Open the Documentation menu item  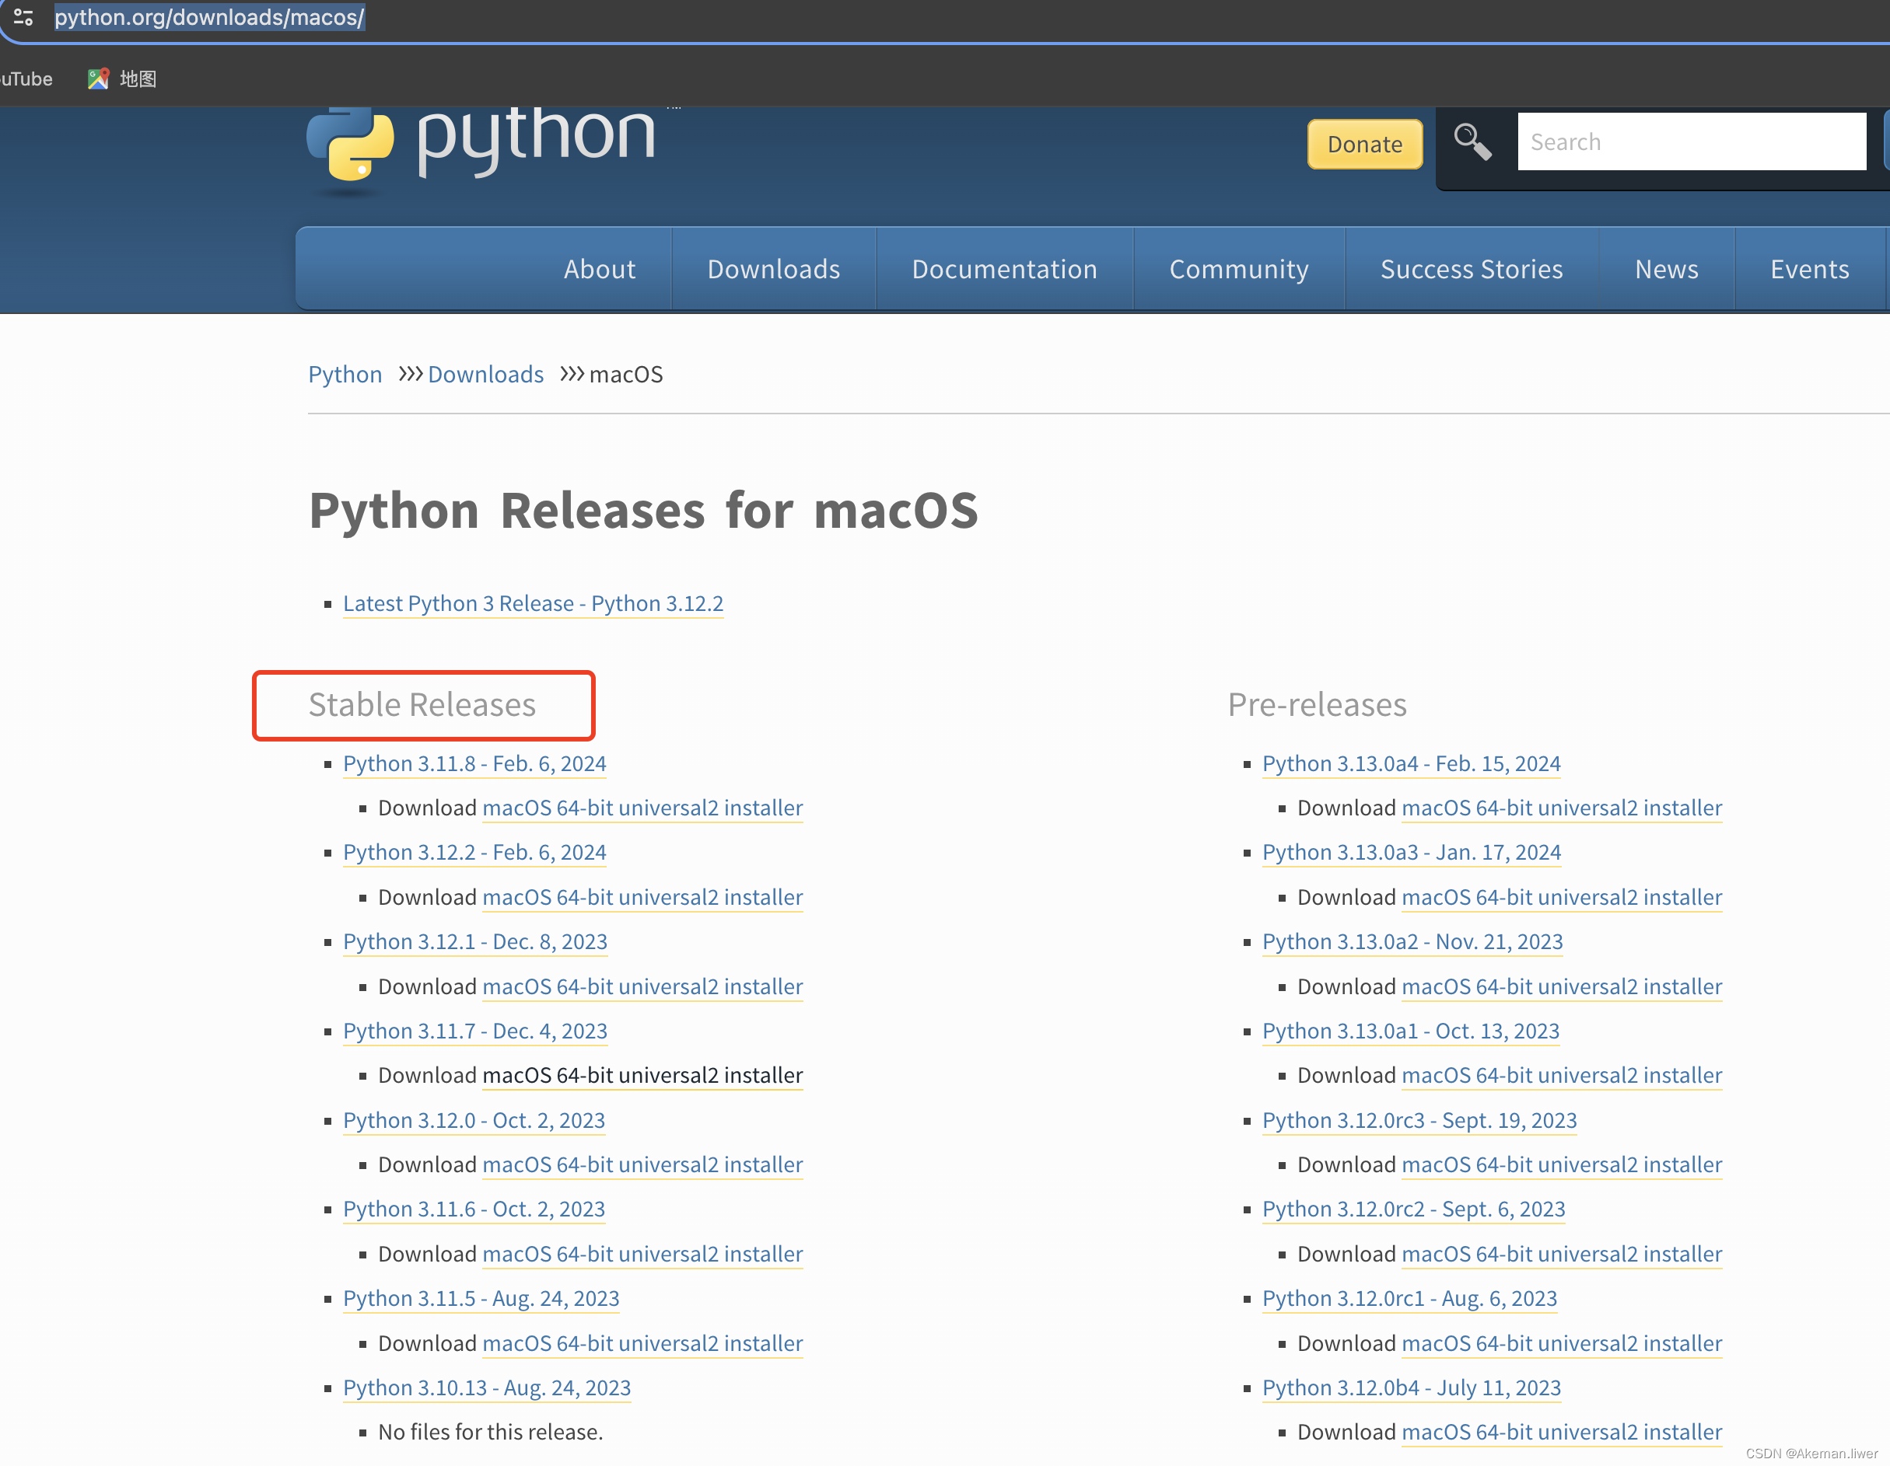click(x=1004, y=269)
